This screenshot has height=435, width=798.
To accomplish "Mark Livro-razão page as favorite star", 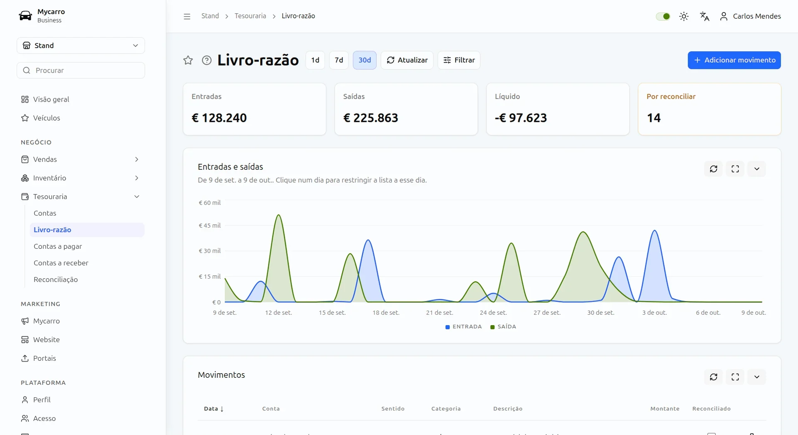I will (x=188, y=60).
